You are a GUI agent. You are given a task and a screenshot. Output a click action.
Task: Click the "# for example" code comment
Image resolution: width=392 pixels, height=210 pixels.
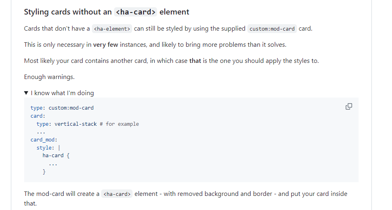point(119,124)
